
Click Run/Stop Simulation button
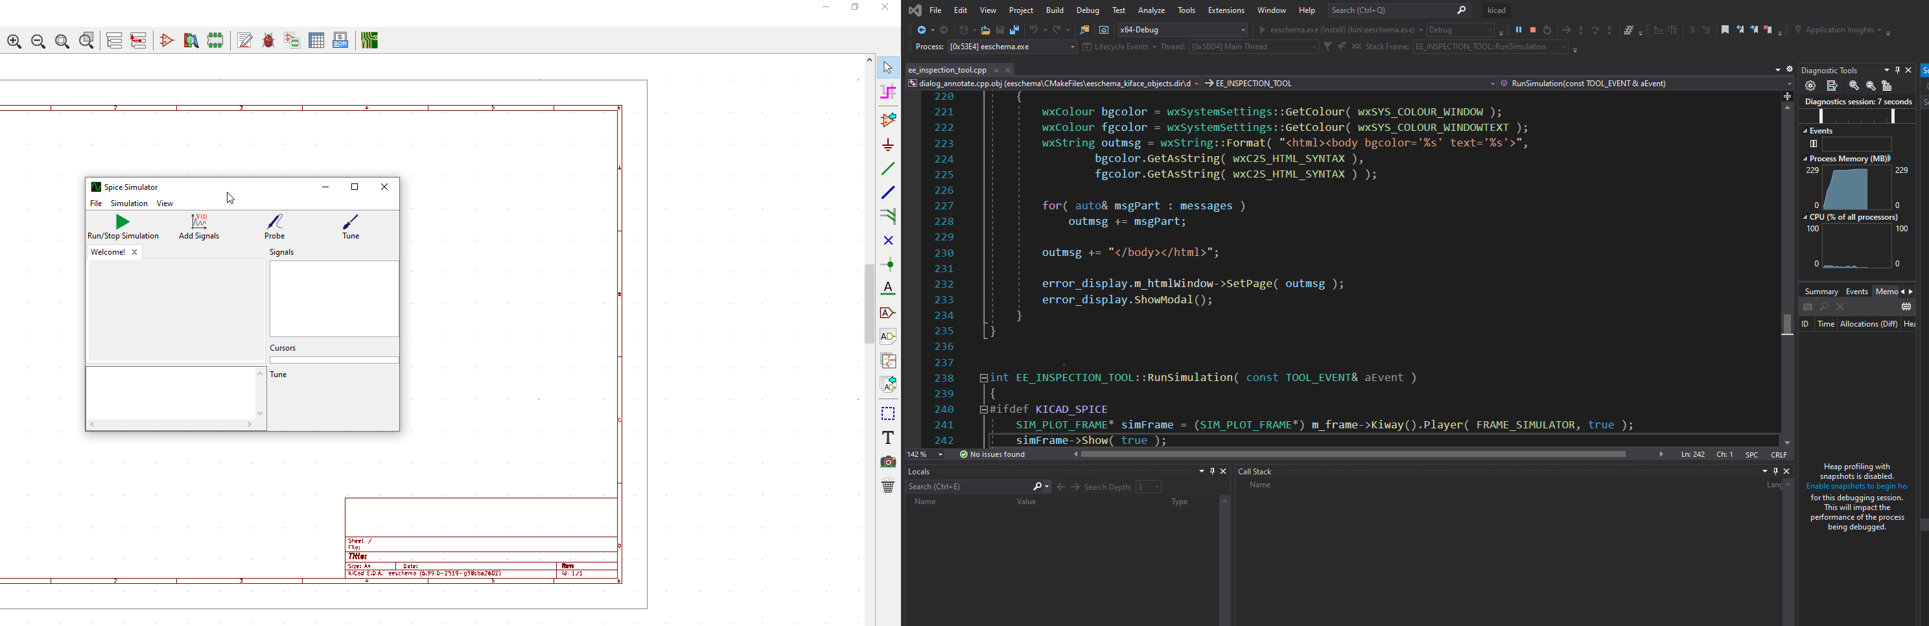point(124,227)
